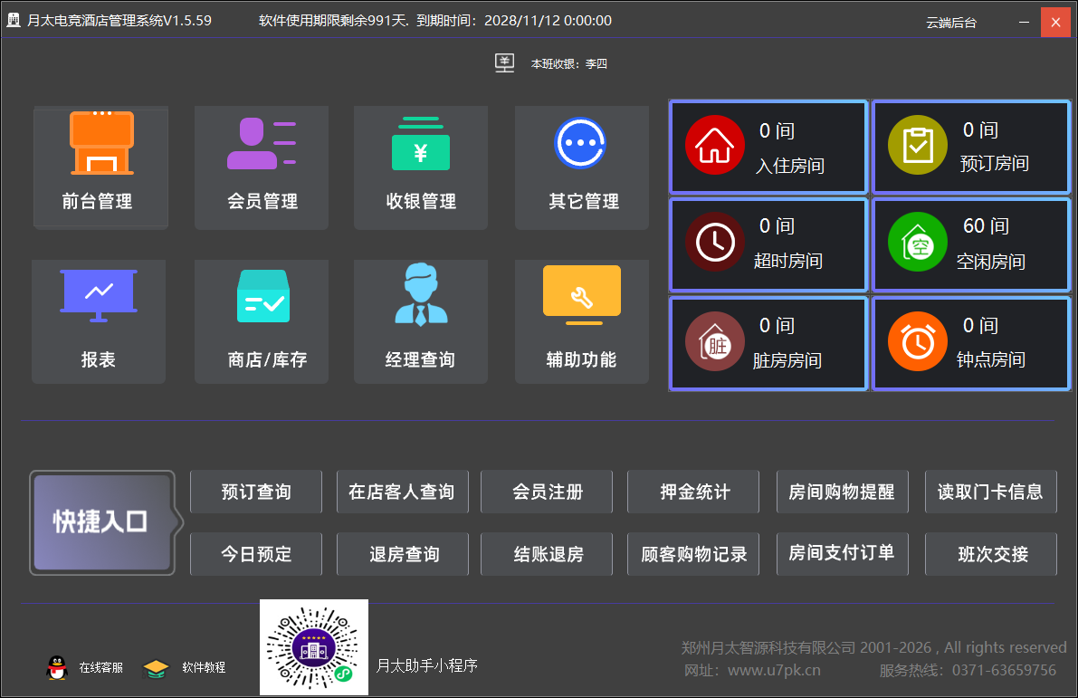Image resolution: width=1078 pixels, height=698 pixels.
Task: Open the 钟点房间 hourly rooms panel
Action: point(970,343)
